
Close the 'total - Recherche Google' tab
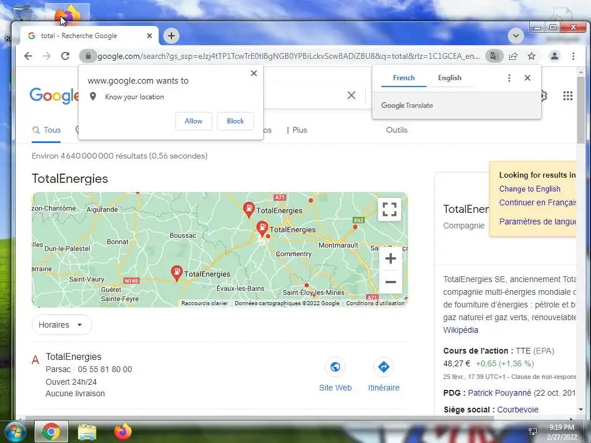pyautogui.click(x=149, y=36)
